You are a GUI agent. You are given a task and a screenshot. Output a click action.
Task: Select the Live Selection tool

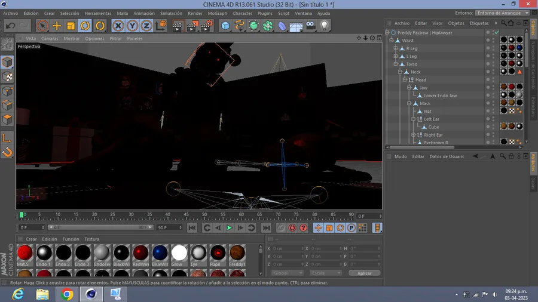coord(42,26)
